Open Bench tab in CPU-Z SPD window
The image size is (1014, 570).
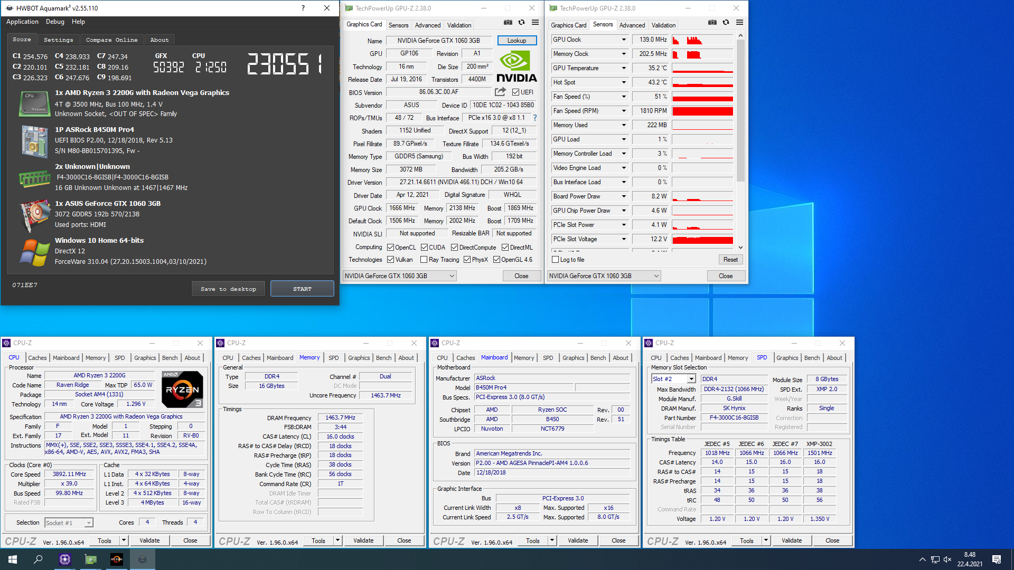click(812, 358)
